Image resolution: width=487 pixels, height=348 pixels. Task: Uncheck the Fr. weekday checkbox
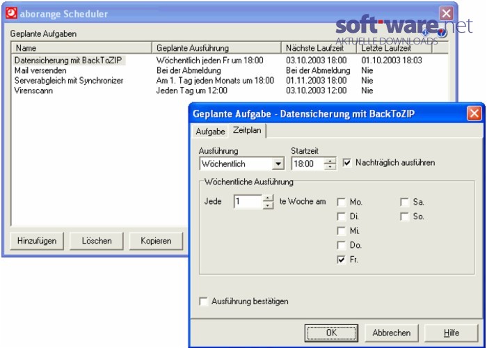pos(342,260)
